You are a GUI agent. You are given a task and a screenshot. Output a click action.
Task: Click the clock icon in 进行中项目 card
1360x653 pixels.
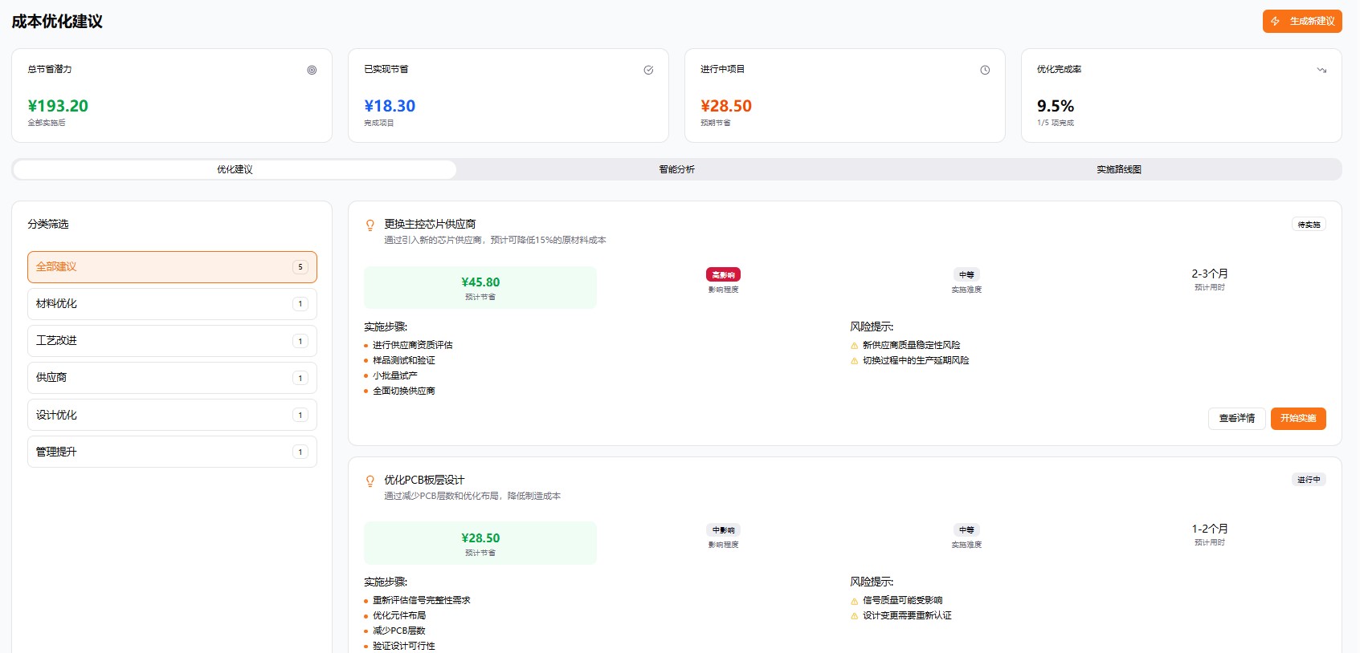pos(985,70)
